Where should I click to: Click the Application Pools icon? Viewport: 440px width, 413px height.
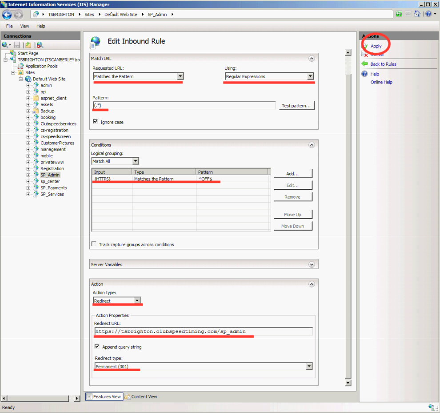(20, 66)
